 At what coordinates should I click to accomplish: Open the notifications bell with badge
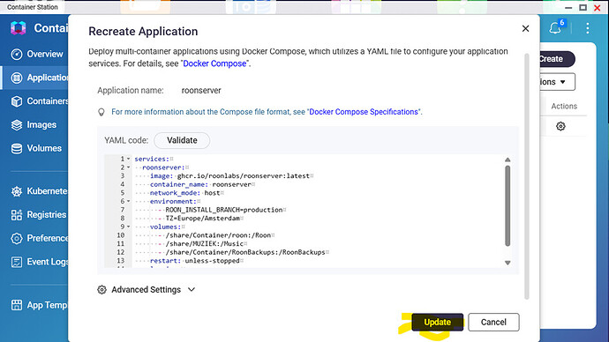[x=556, y=27]
